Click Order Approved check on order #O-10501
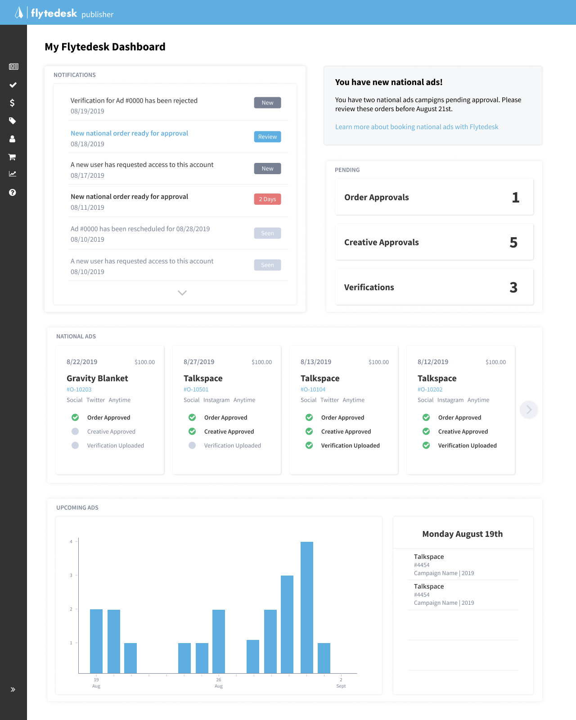This screenshot has width=576, height=720. point(192,418)
